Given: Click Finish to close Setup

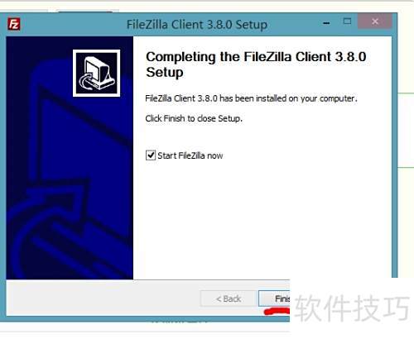Looking at the screenshot, I should tap(274, 298).
